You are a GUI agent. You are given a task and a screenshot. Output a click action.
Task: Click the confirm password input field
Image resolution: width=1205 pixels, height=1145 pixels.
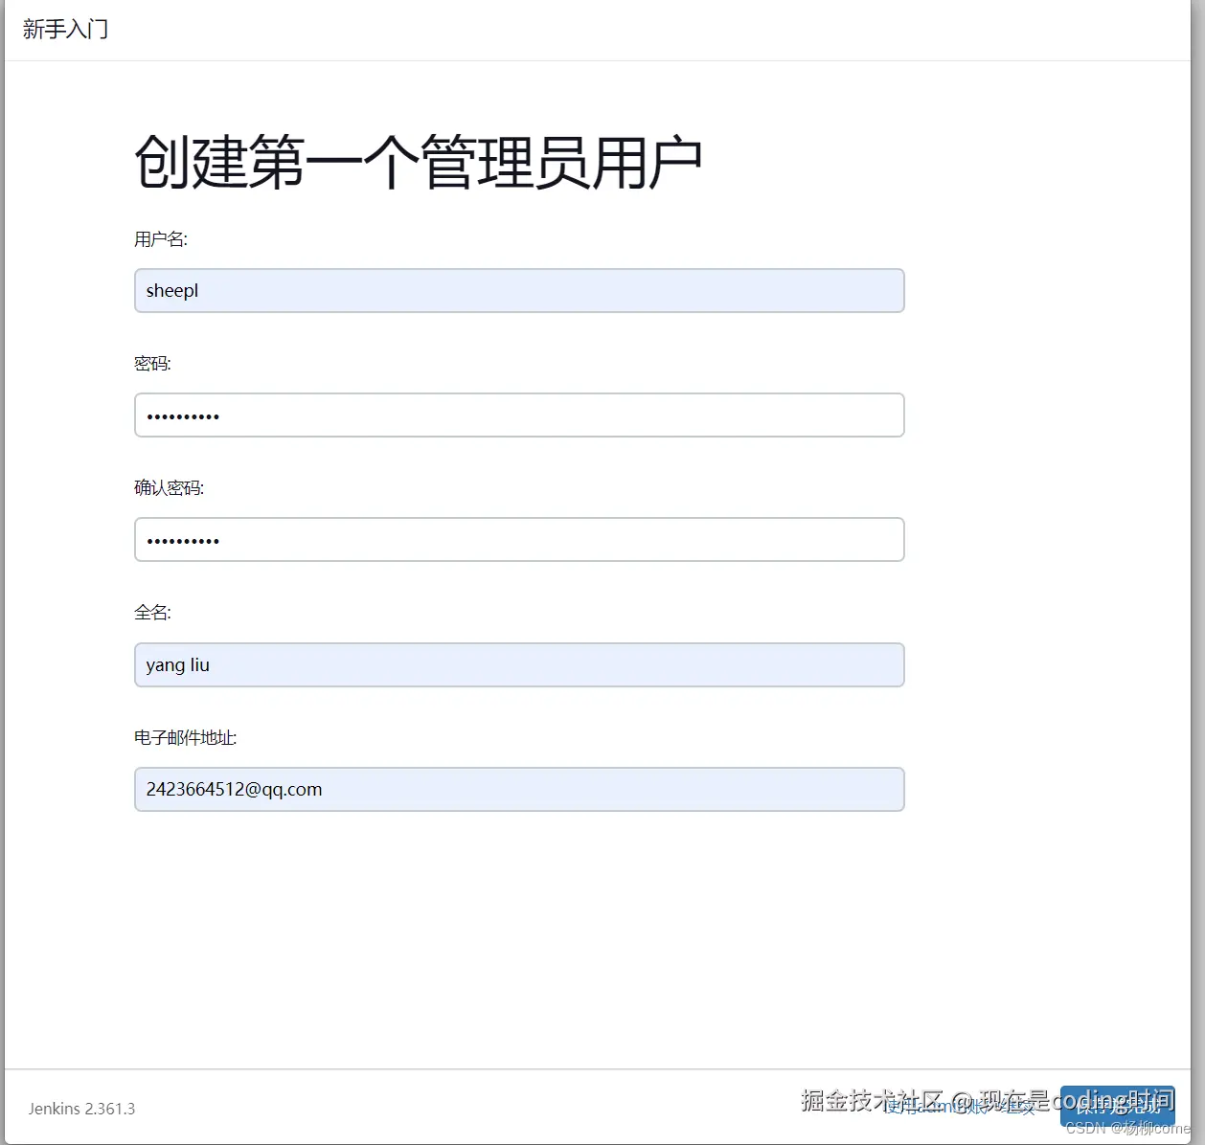click(x=519, y=539)
